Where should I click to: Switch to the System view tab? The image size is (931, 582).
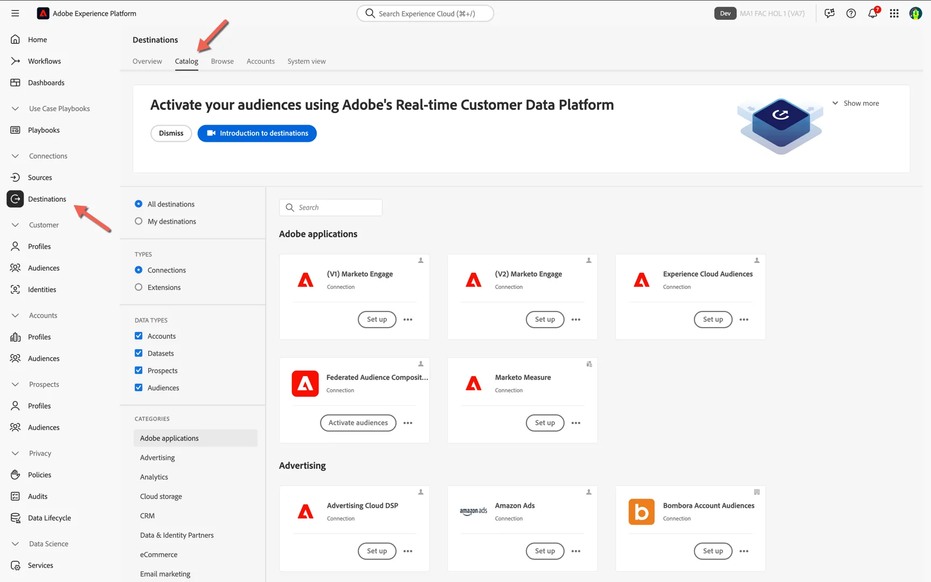click(x=307, y=61)
